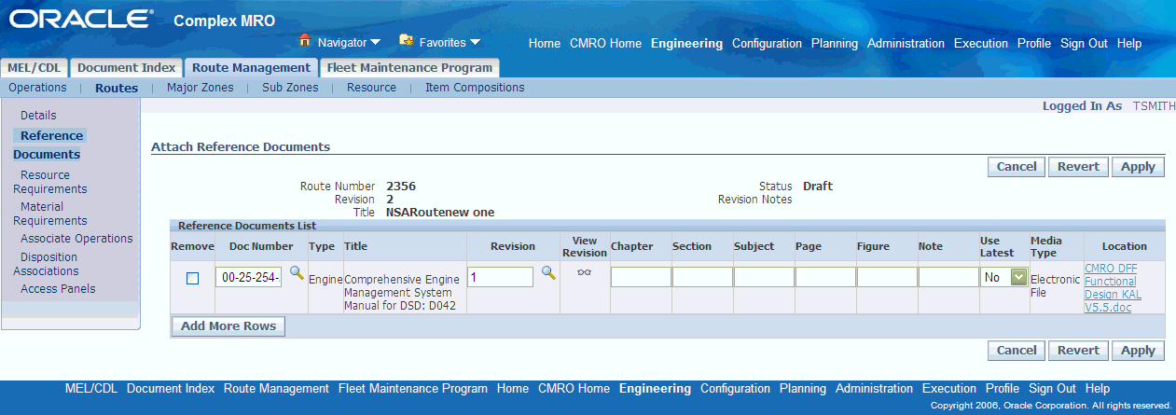
Task: Click the Doc Number input field
Action: point(250,277)
